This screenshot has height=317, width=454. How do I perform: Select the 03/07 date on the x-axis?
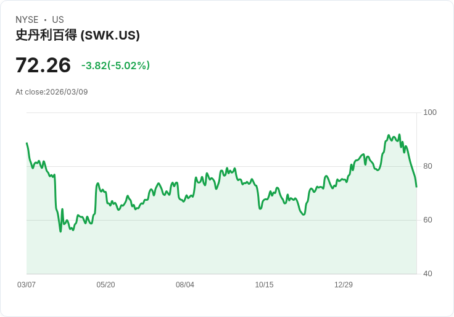click(27, 285)
